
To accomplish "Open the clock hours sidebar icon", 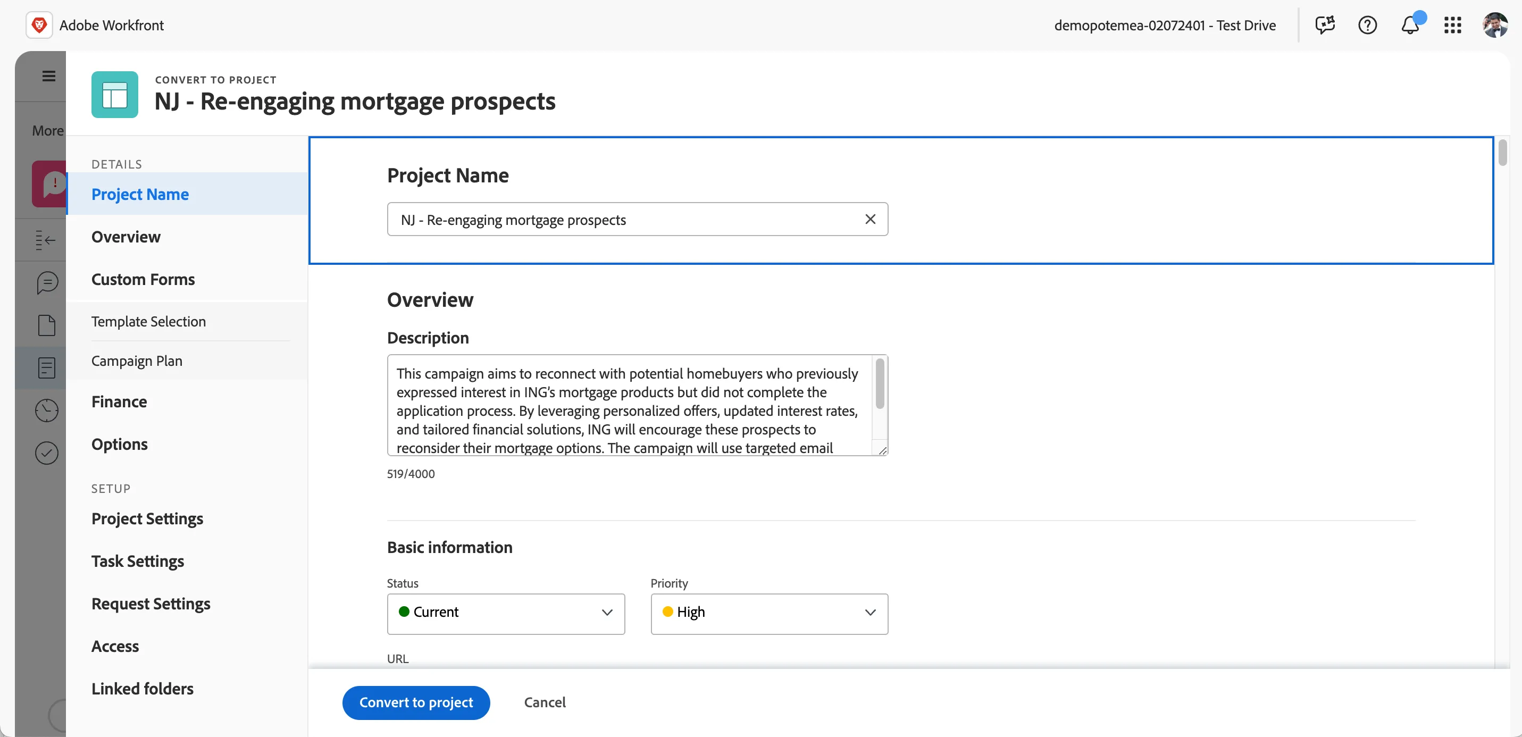I will point(47,410).
